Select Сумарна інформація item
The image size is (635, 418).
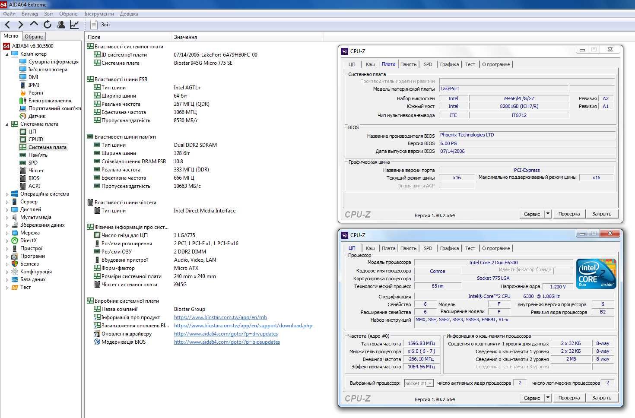click(54, 62)
